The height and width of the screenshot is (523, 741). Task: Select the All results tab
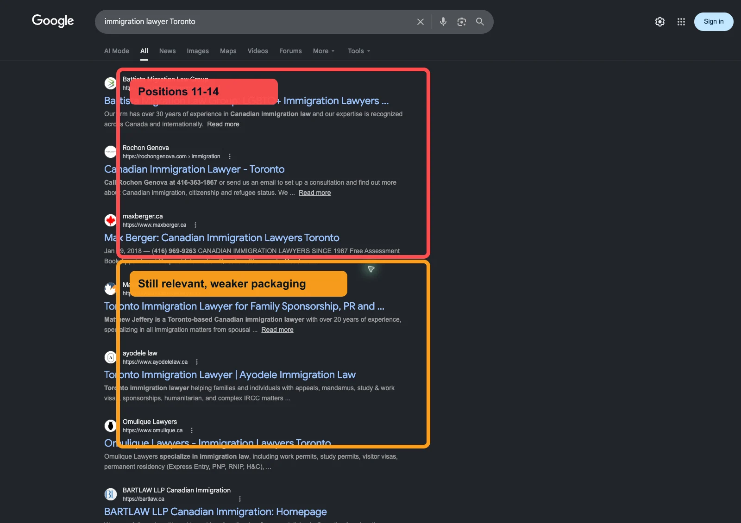point(144,51)
